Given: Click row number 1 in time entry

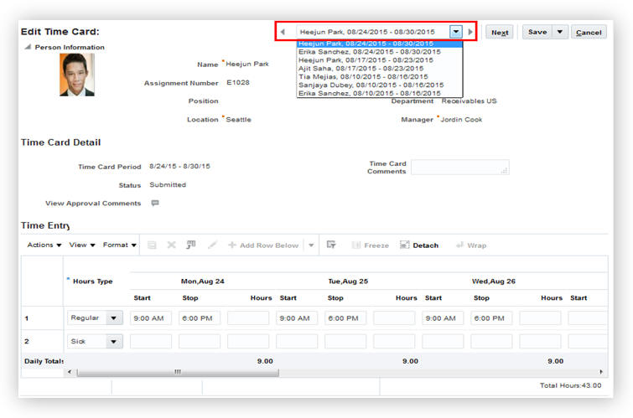Looking at the screenshot, I should click(27, 318).
